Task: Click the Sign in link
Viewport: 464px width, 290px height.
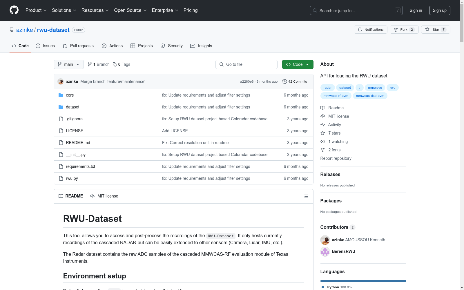Action: tap(416, 10)
